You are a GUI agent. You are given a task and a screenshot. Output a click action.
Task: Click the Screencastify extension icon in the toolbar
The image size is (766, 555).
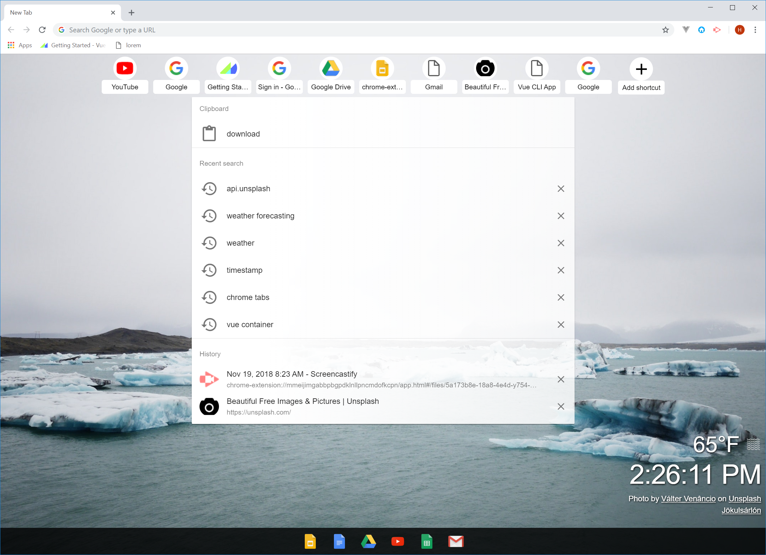click(717, 30)
